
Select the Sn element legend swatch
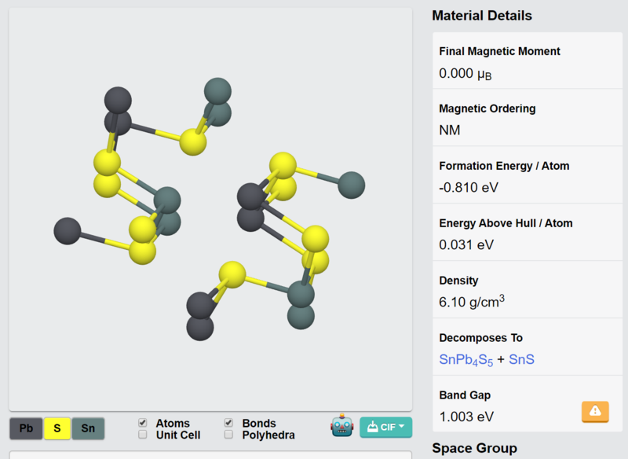pyautogui.click(x=88, y=428)
